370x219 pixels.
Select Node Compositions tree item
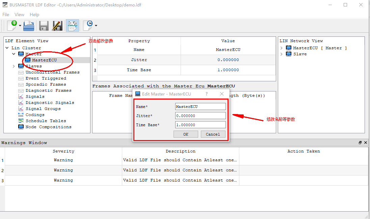pyautogui.click(x=48, y=127)
